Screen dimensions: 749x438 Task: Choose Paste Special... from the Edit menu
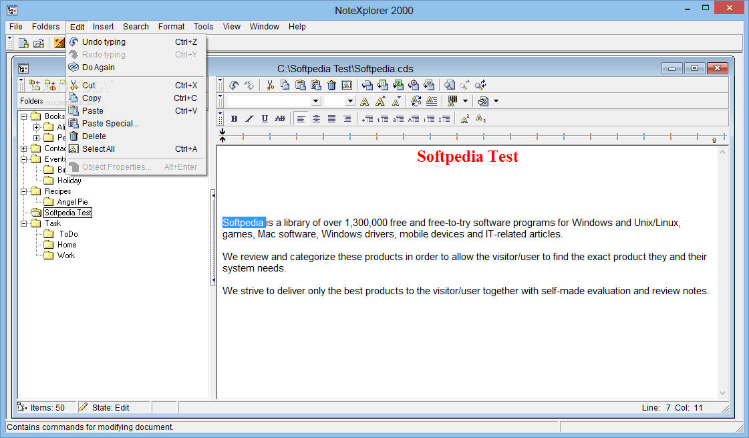coord(136,123)
